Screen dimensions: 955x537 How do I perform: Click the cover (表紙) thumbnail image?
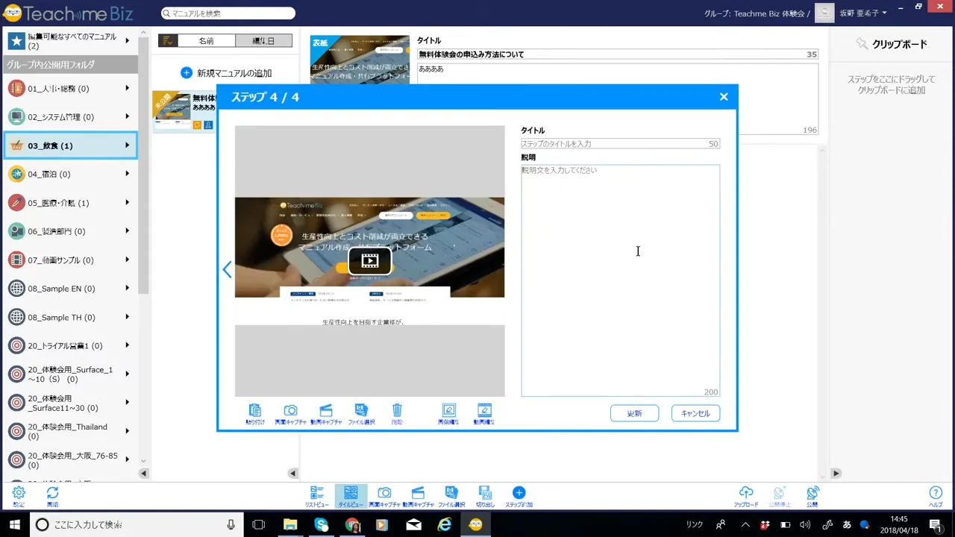click(360, 59)
